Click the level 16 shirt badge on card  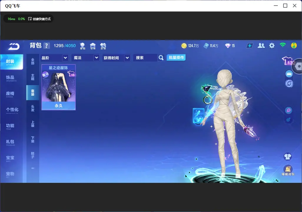coord(71,74)
